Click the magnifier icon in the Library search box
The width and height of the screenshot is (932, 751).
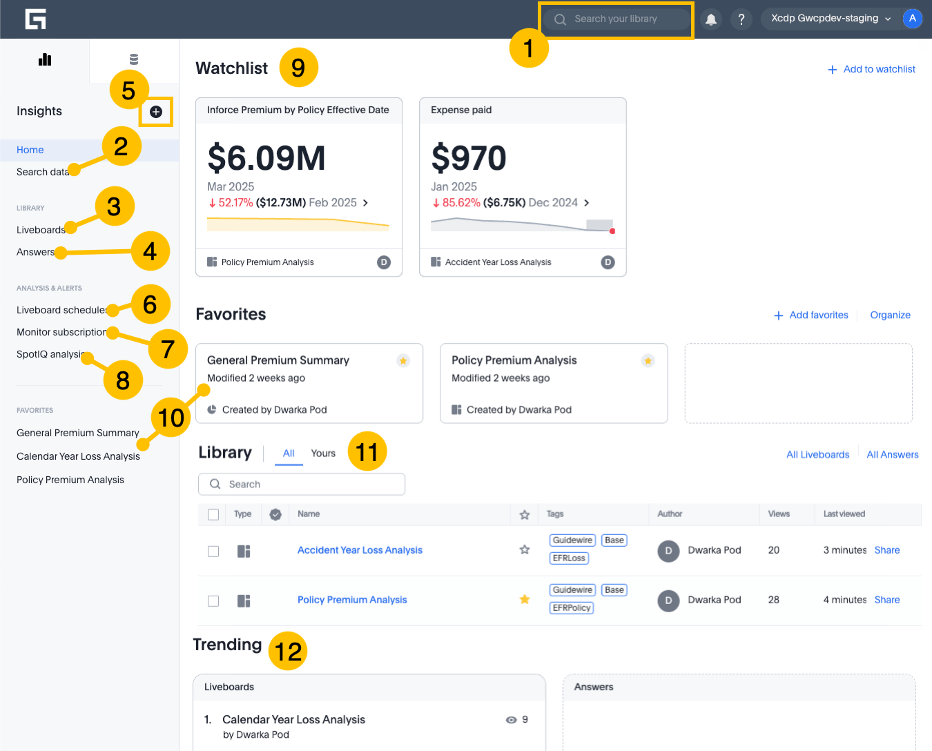[215, 484]
